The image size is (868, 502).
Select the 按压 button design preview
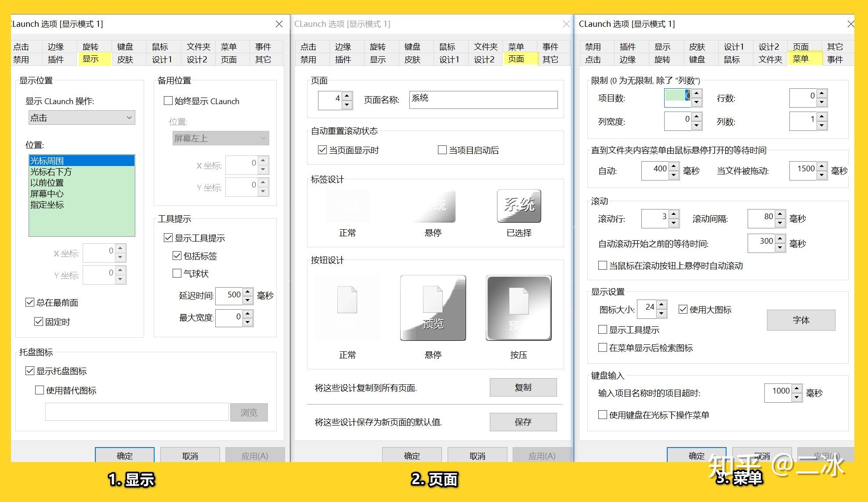[x=518, y=307]
